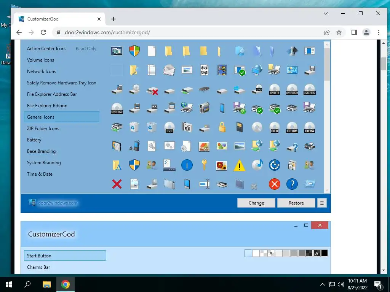Open the hamburger menu beside Restore
The image size is (390, 292).
tap(322, 203)
